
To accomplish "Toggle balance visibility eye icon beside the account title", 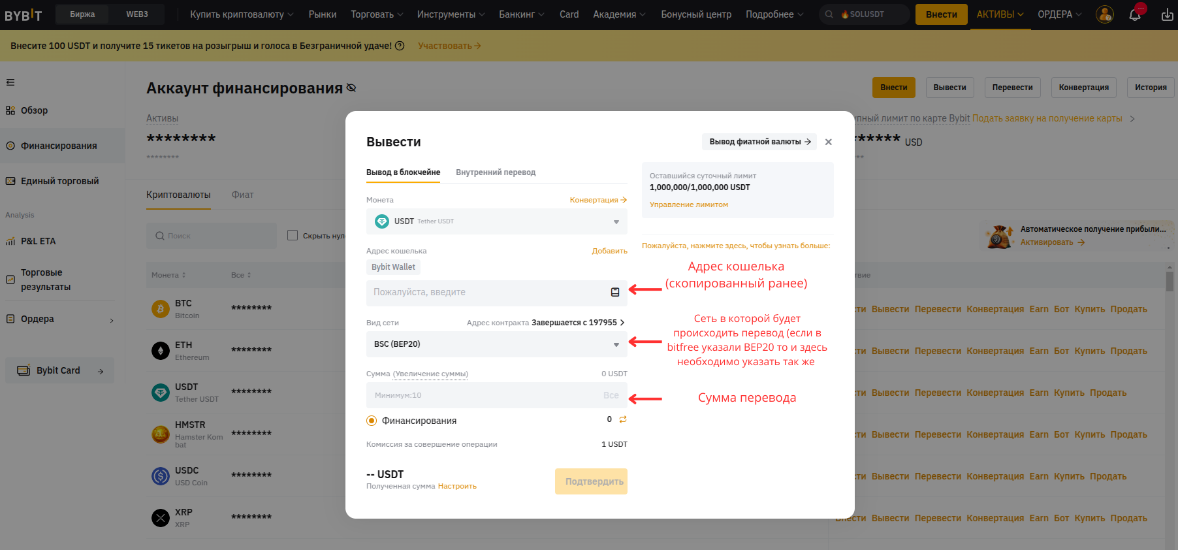I will tap(351, 88).
